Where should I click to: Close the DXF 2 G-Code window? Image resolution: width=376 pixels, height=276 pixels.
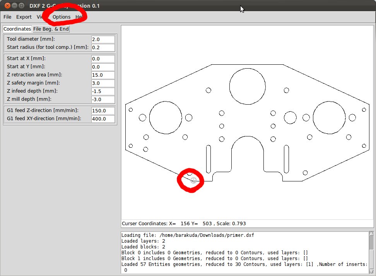[7, 5]
